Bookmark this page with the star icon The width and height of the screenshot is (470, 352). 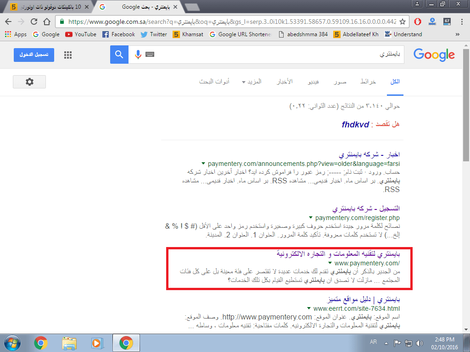(x=403, y=22)
